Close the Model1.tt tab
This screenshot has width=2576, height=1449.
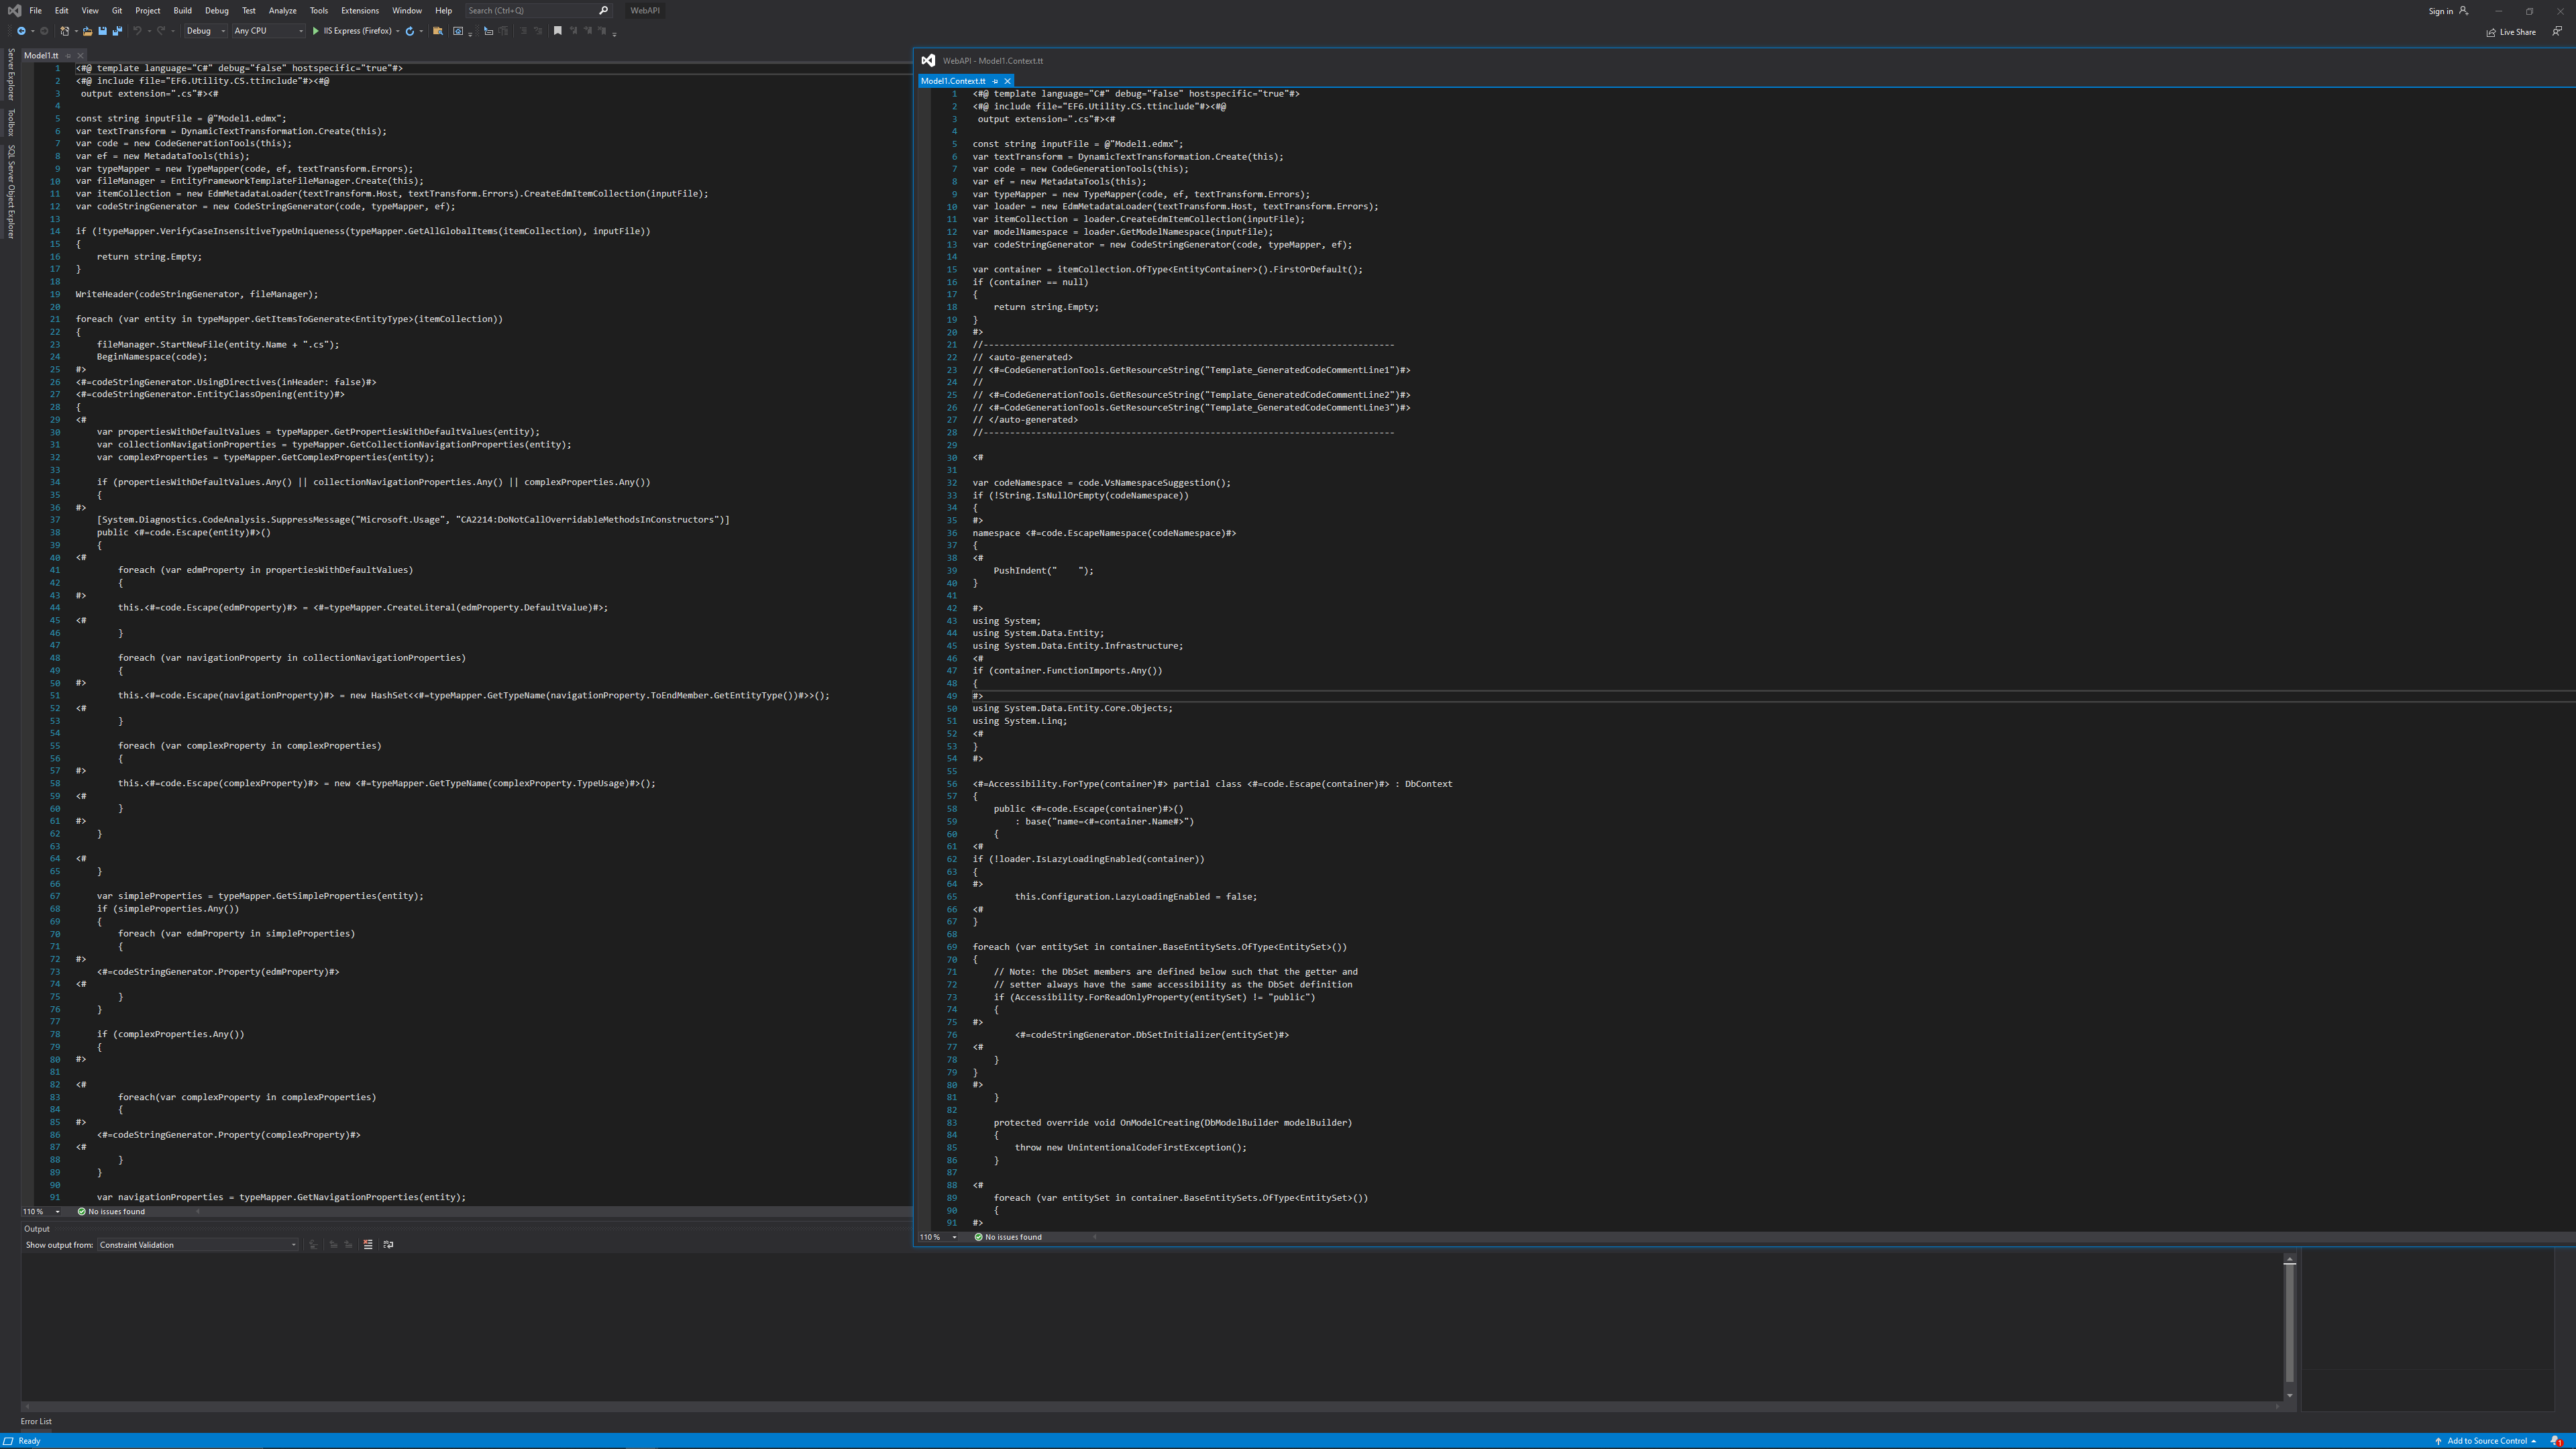80,56
